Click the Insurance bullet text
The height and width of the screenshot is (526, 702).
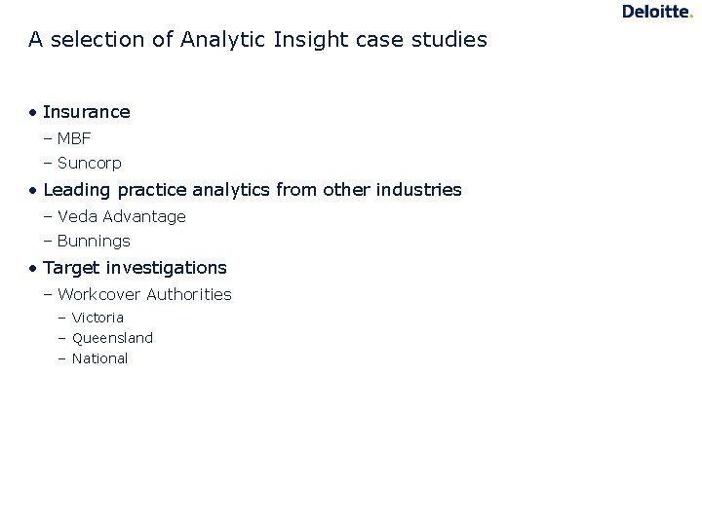pos(86,112)
